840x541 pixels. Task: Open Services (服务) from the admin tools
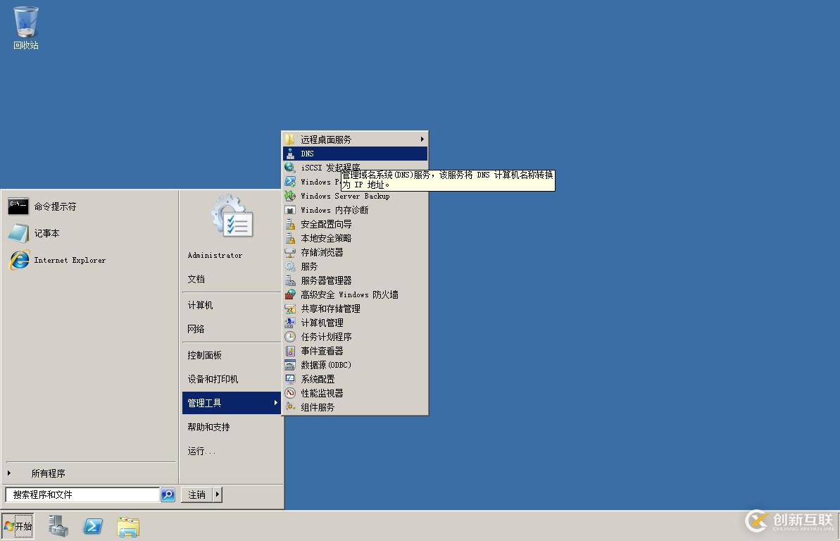click(355, 266)
